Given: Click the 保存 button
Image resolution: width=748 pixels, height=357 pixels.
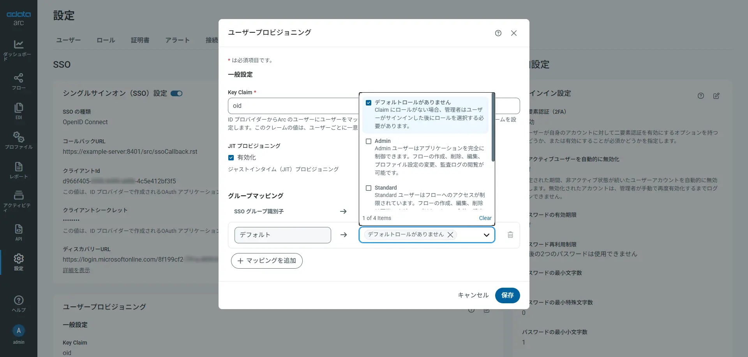Looking at the screenshot, I should click(508, 295).
